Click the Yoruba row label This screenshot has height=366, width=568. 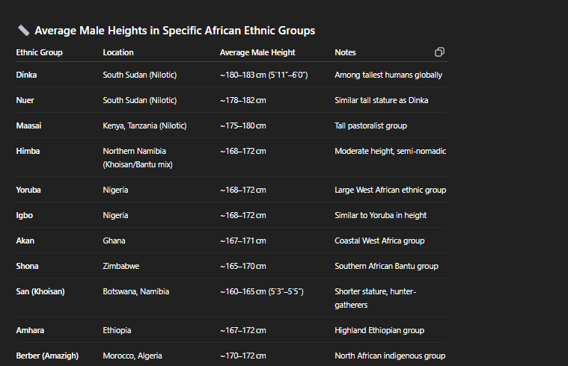(28, 190)
